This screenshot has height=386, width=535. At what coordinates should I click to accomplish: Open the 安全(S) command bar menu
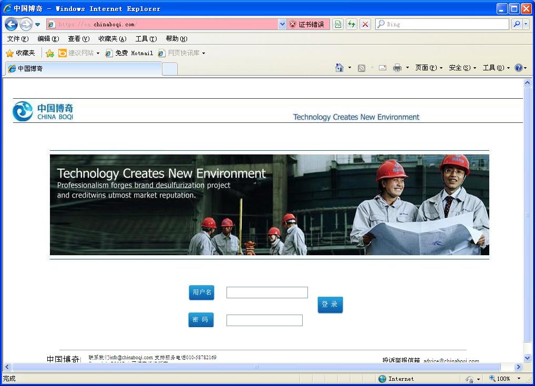(462, 68)
